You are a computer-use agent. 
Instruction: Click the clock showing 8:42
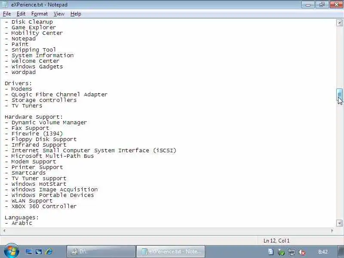tap(323, 252)
